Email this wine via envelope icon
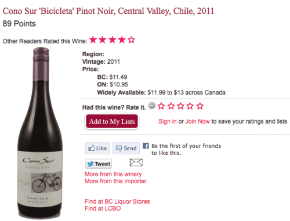290x221 pixels. point(136,162)
